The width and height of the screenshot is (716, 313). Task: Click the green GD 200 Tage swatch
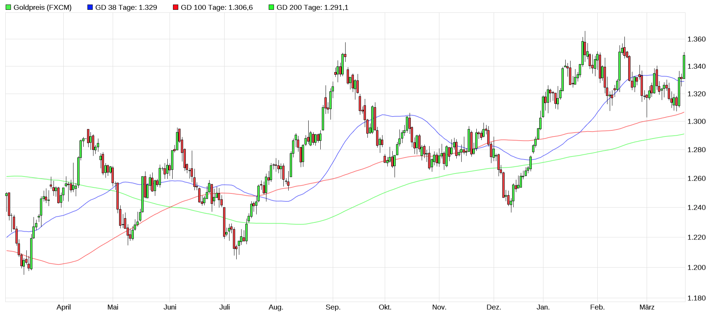271,8
